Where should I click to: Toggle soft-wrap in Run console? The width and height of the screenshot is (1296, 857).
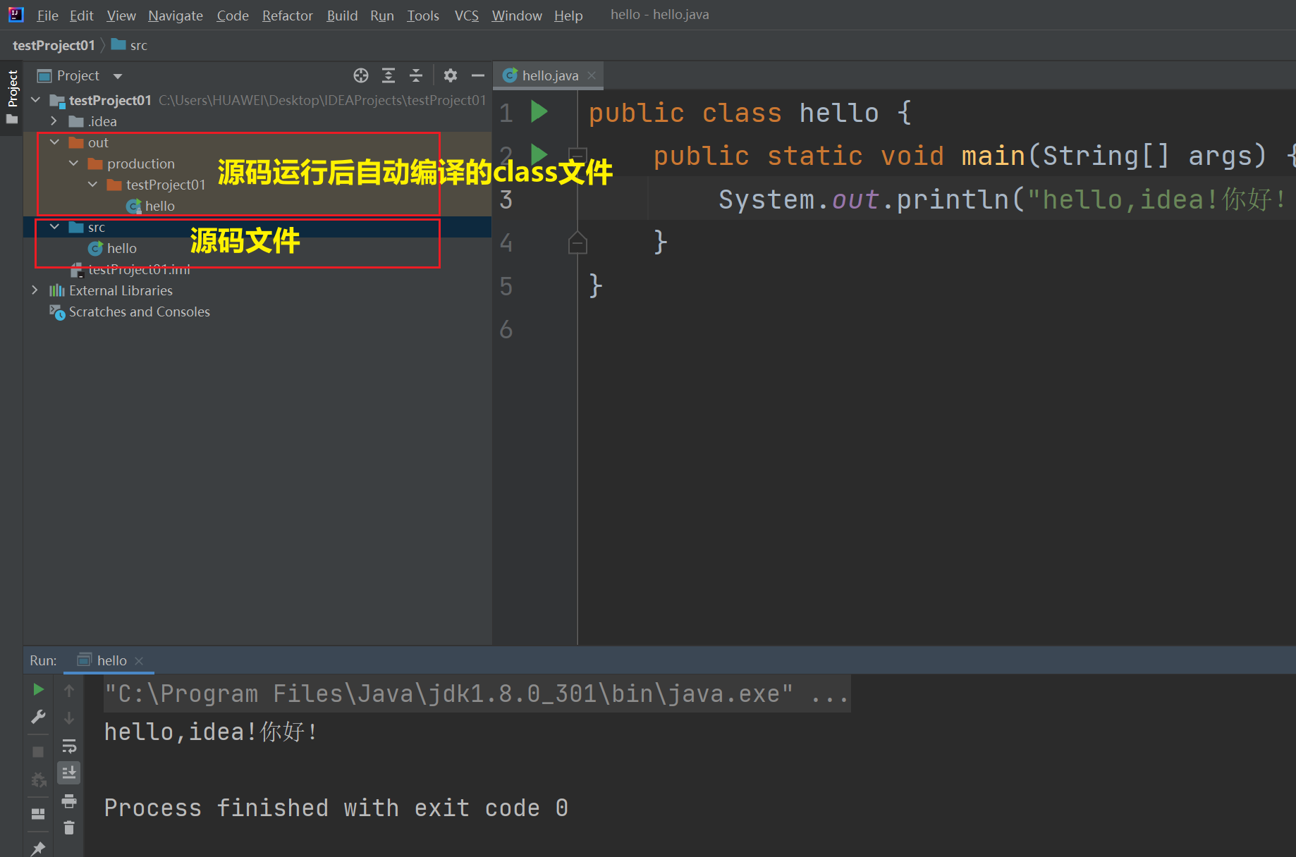[x=69, y=746]
